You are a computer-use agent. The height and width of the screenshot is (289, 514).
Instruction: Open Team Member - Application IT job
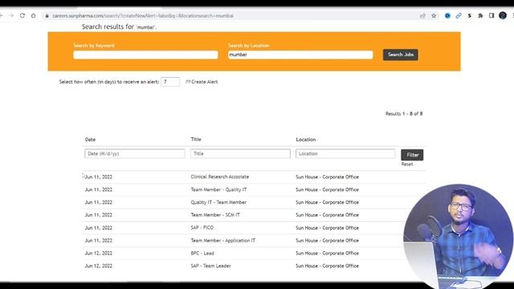223,240
